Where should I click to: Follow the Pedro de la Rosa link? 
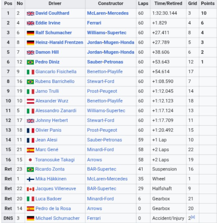coord(53,209)
